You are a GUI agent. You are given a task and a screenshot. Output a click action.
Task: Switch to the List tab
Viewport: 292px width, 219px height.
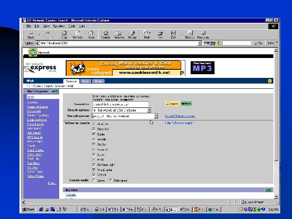click(86, 81)
